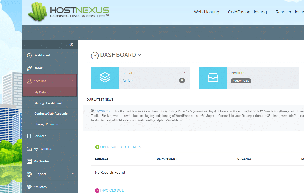Open ColdFusion Hosting menu item
The image size is (304, 193).
coord(247,12)
